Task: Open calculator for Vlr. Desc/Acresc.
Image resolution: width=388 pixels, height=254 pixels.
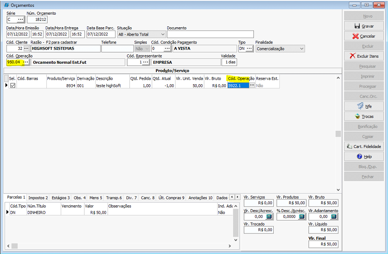Action: [x=269, y=217]
